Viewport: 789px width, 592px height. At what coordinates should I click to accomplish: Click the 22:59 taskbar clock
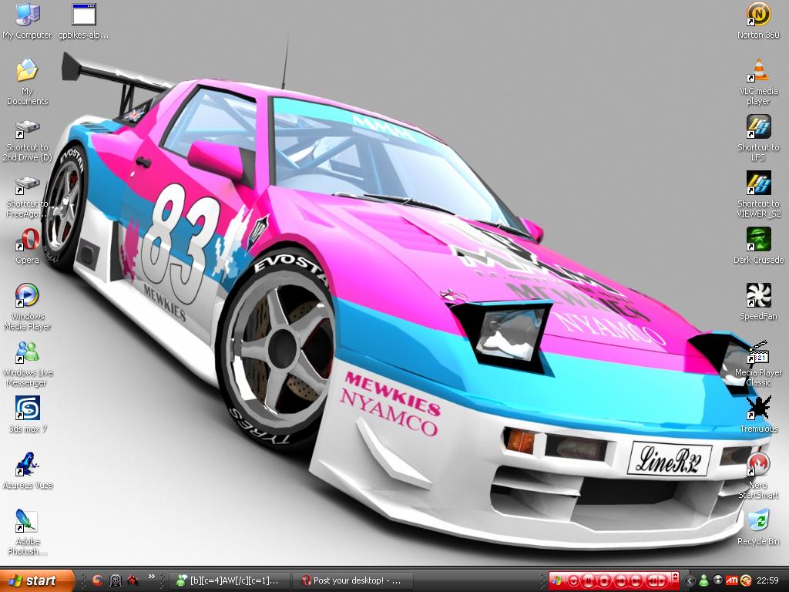coord(767,580)
